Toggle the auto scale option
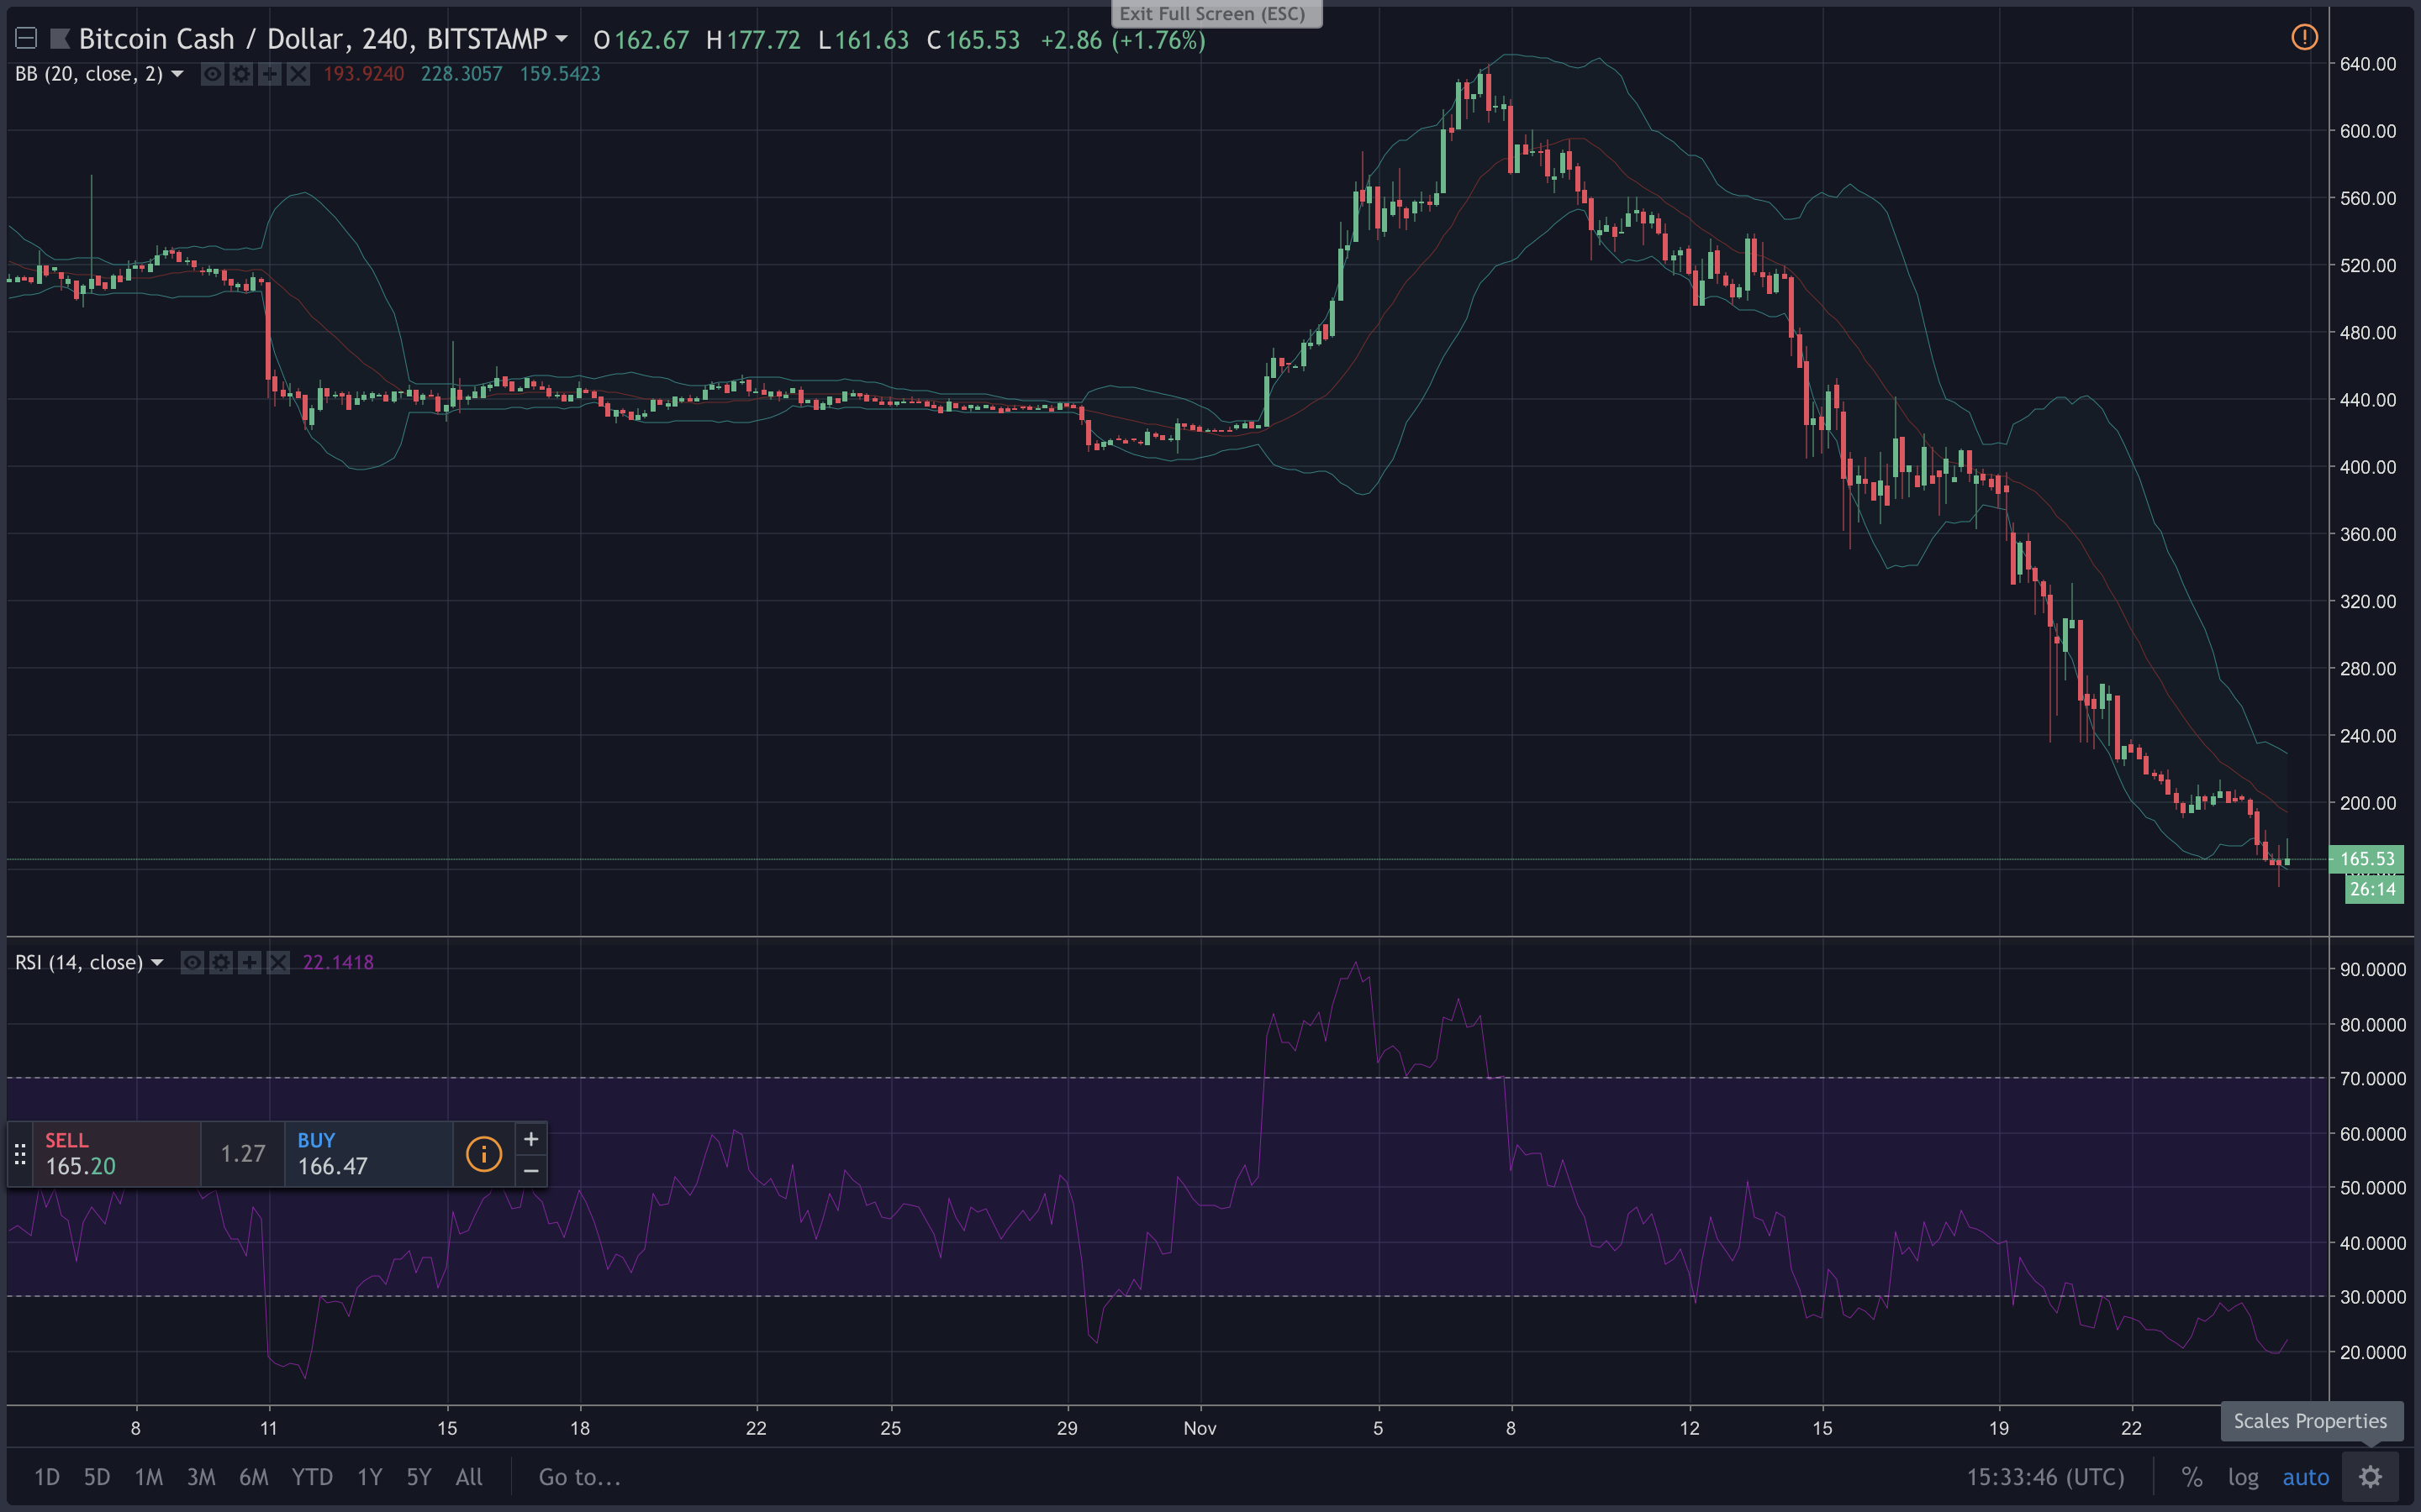This screenshot has height=1512, width=2421. (2305, 1477)
